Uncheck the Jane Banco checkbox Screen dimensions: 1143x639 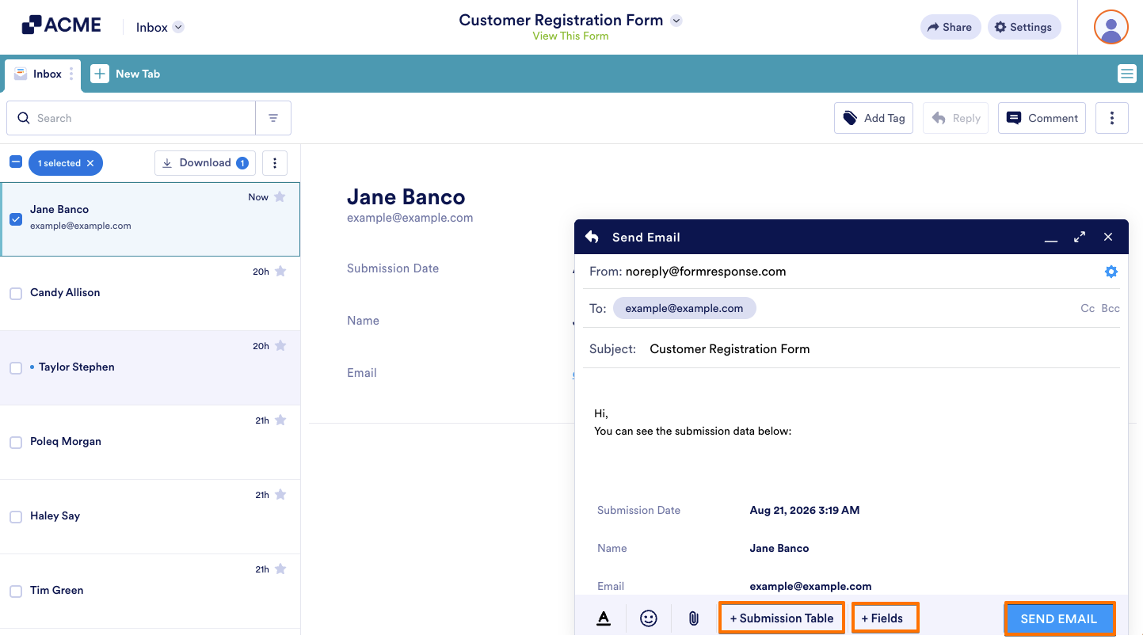point(16,219)
